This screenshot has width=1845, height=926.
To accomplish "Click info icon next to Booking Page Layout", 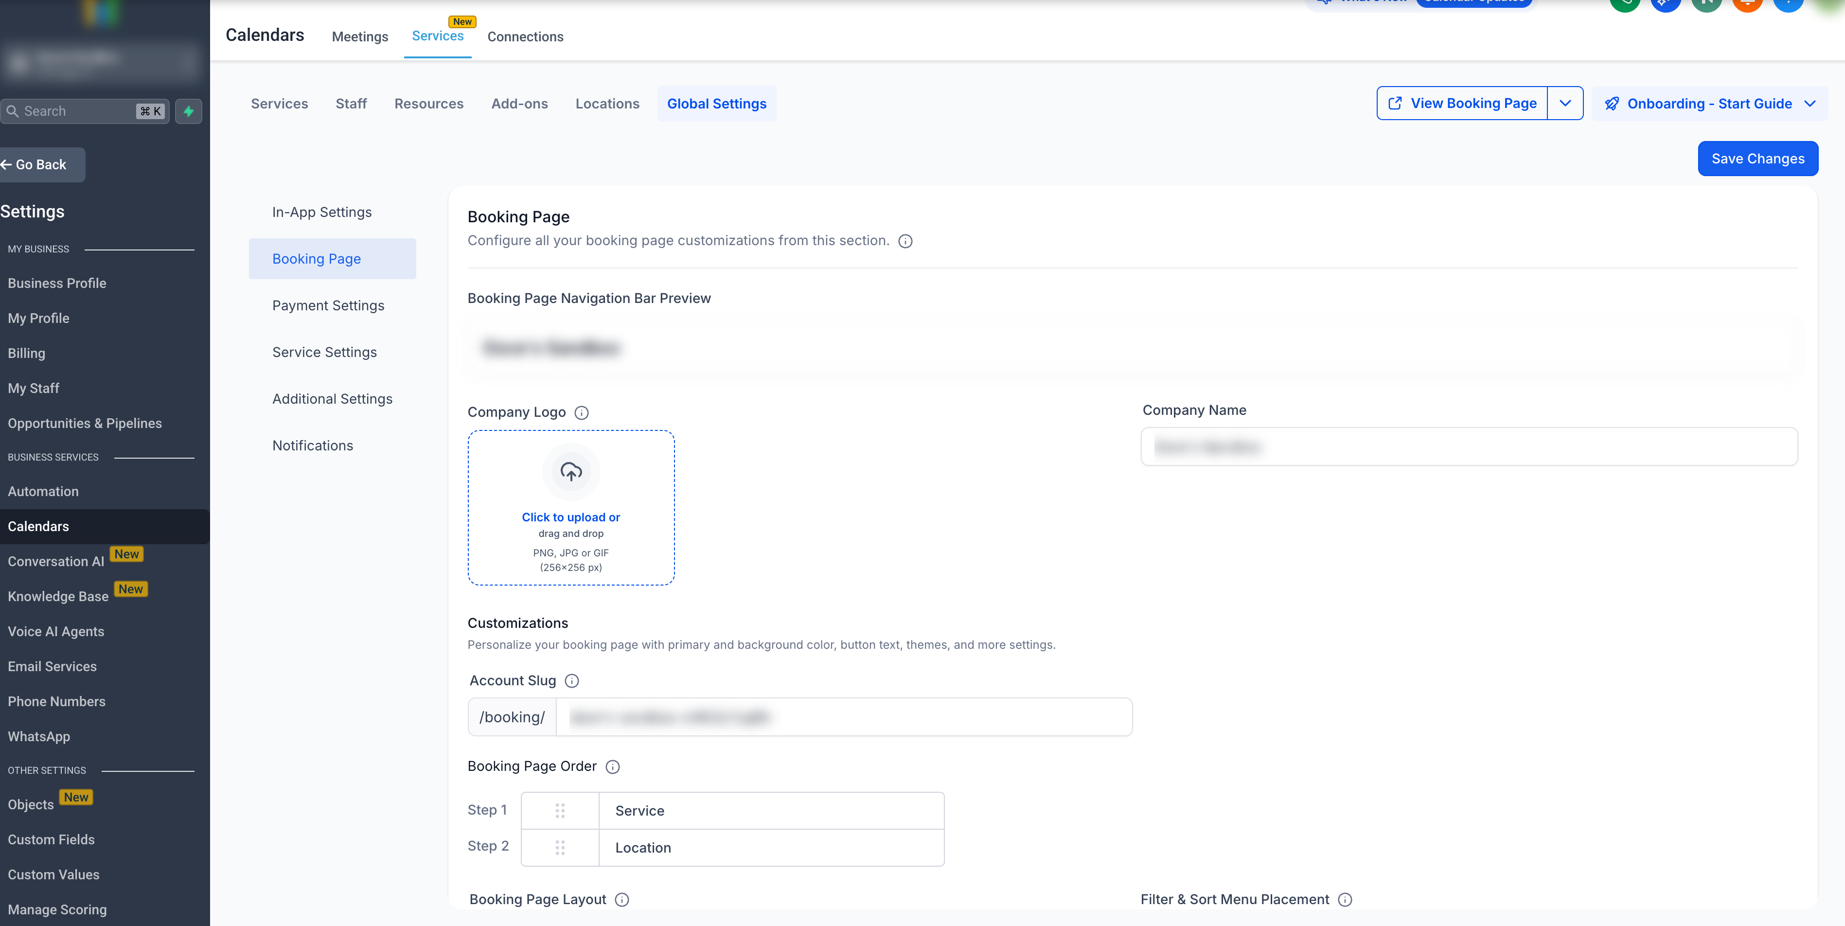I will (621, 900).
